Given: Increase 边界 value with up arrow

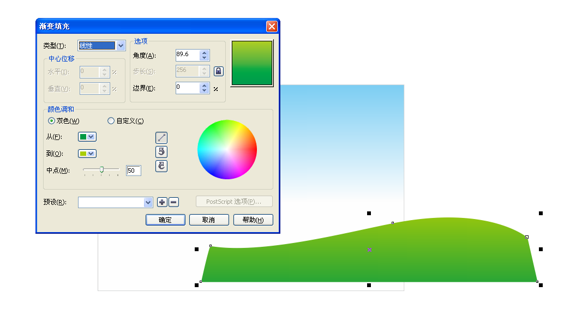Looking at the screenshot, I should (x=204, y=86).
